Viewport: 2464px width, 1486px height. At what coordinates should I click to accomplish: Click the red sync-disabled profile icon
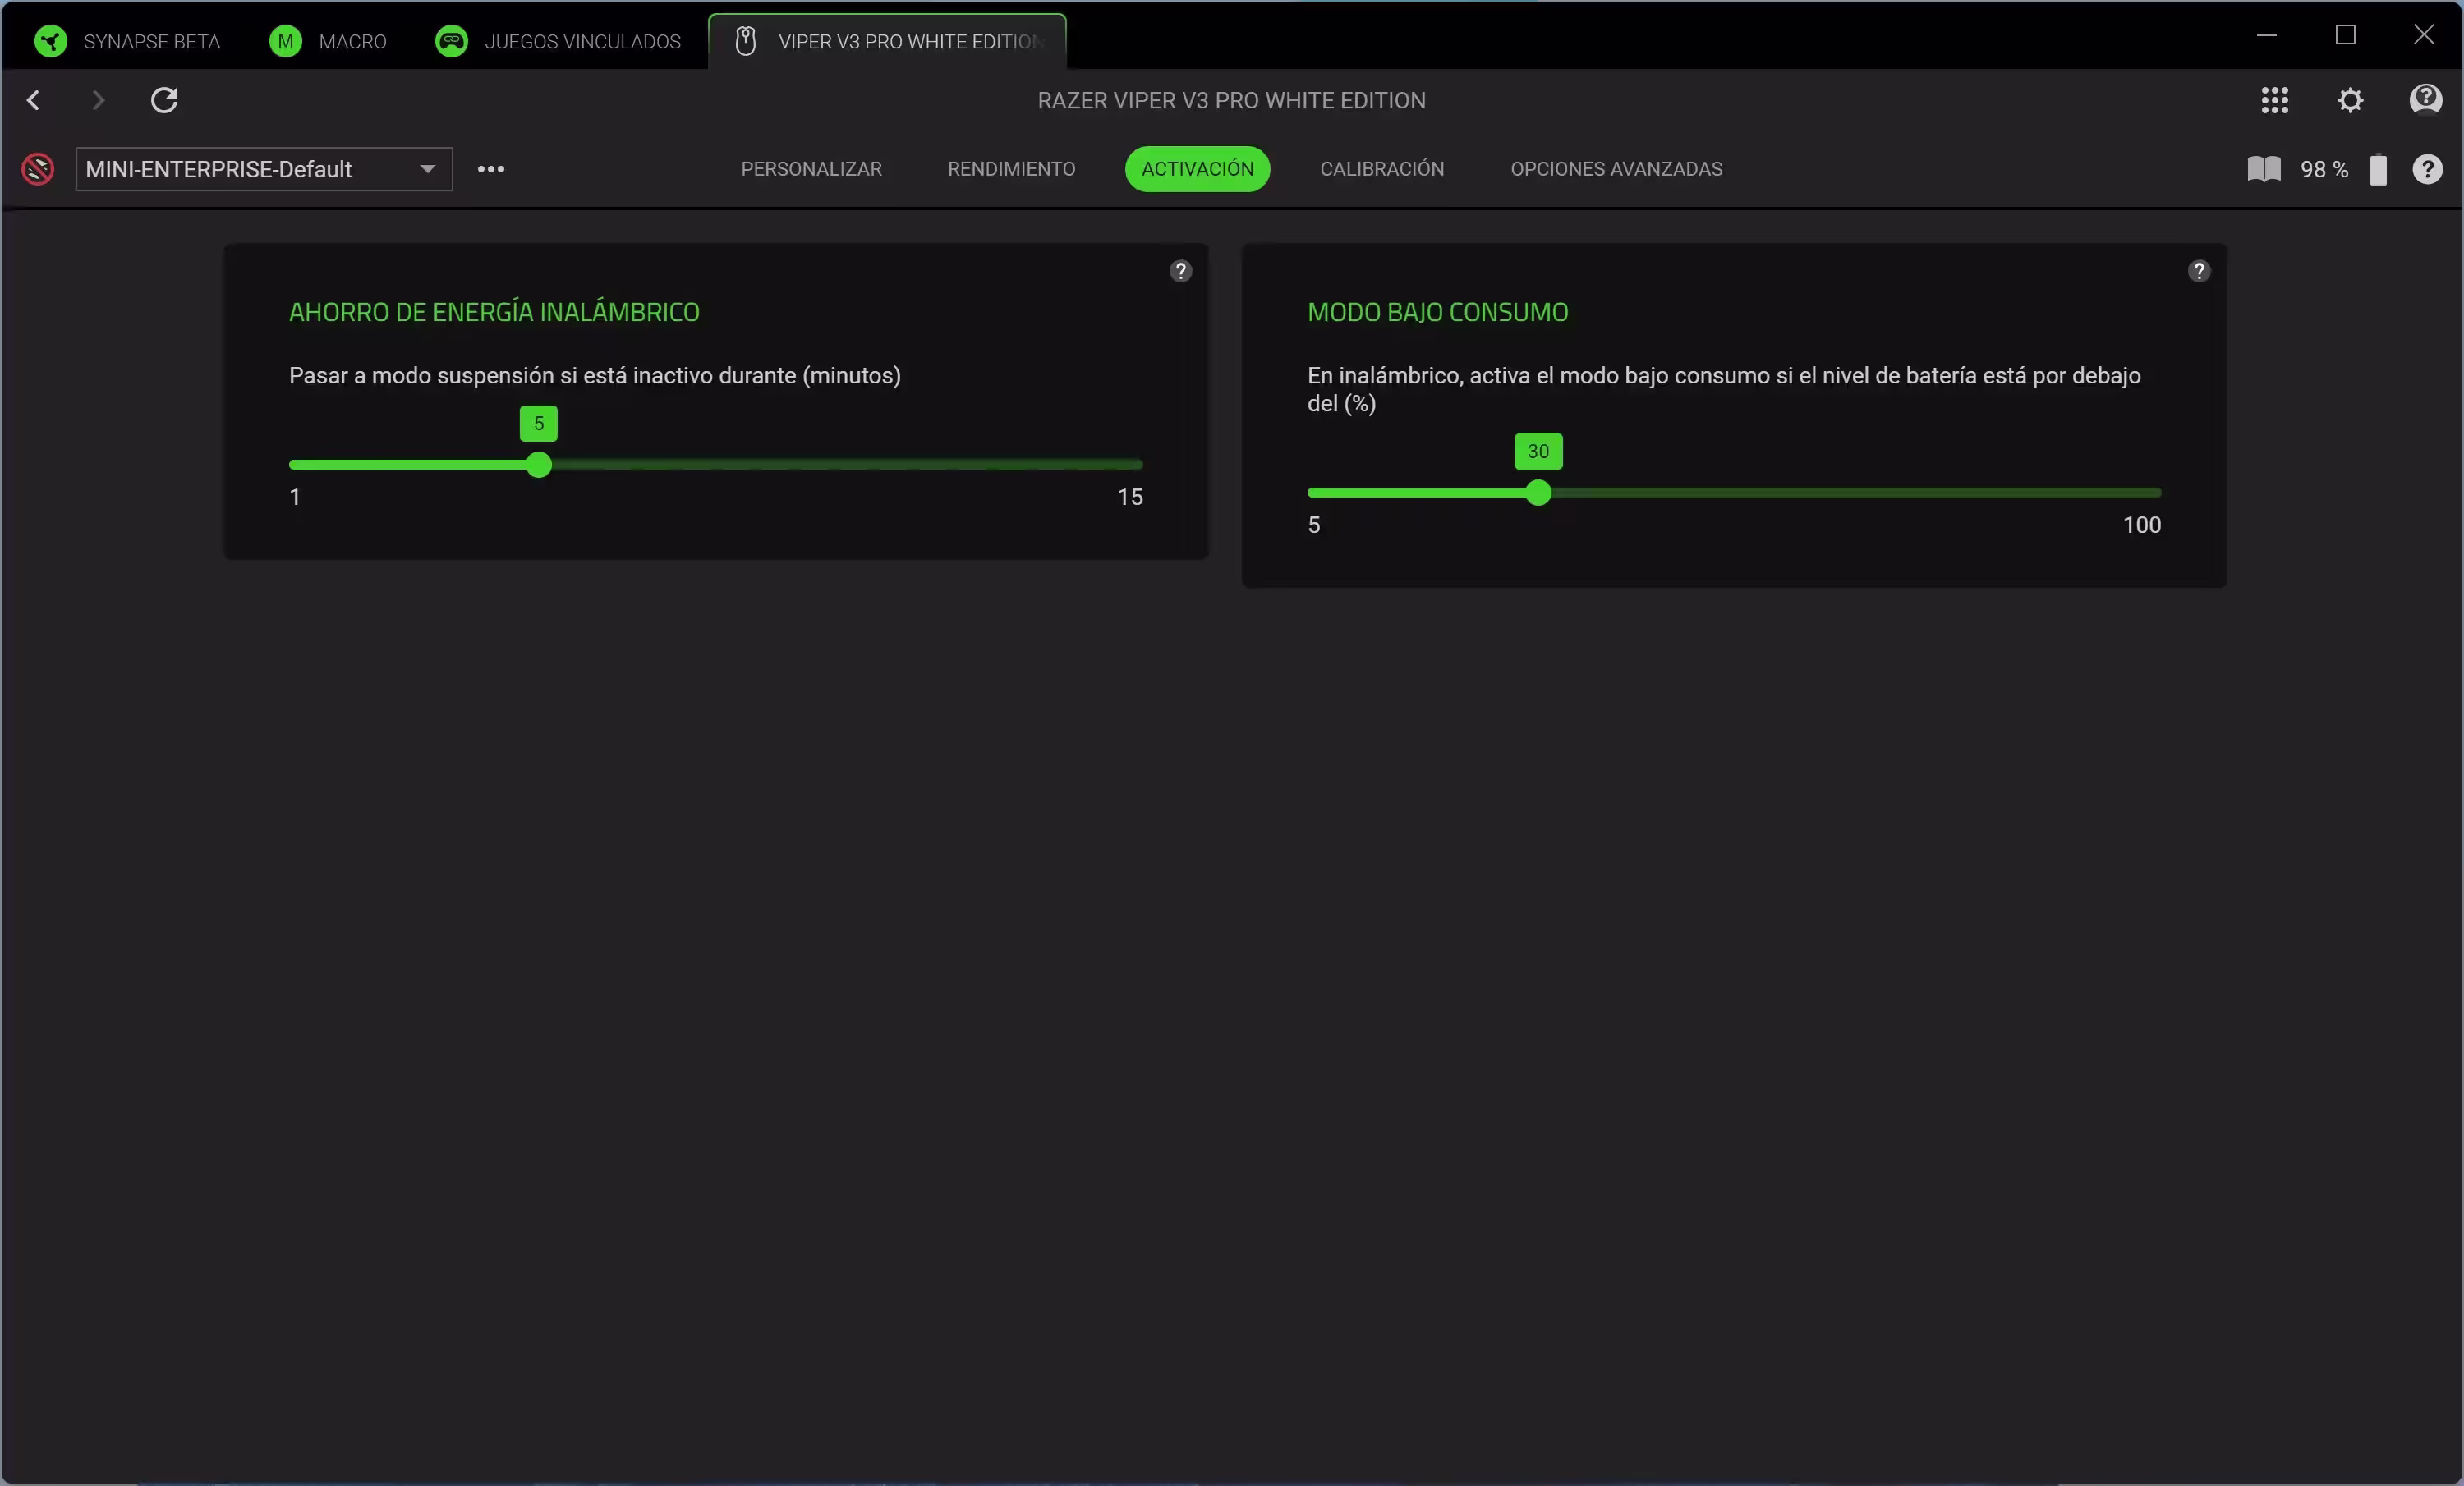[38, 169]
